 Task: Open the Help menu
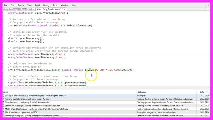click(x=74, y=5)
